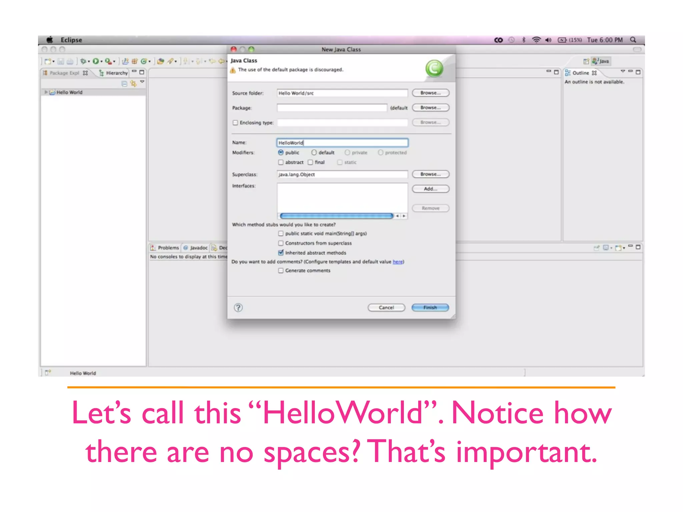Viewport: 683px width, 512px height.
Task: Expand the Hello World project tree node
Action: pyautogui.click(x=46, y=92)
